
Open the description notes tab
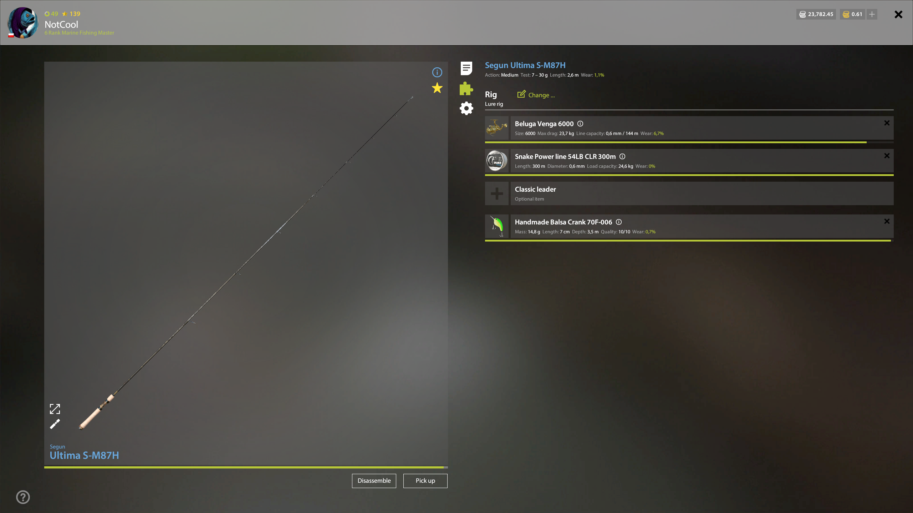click(x=466, y=68)
